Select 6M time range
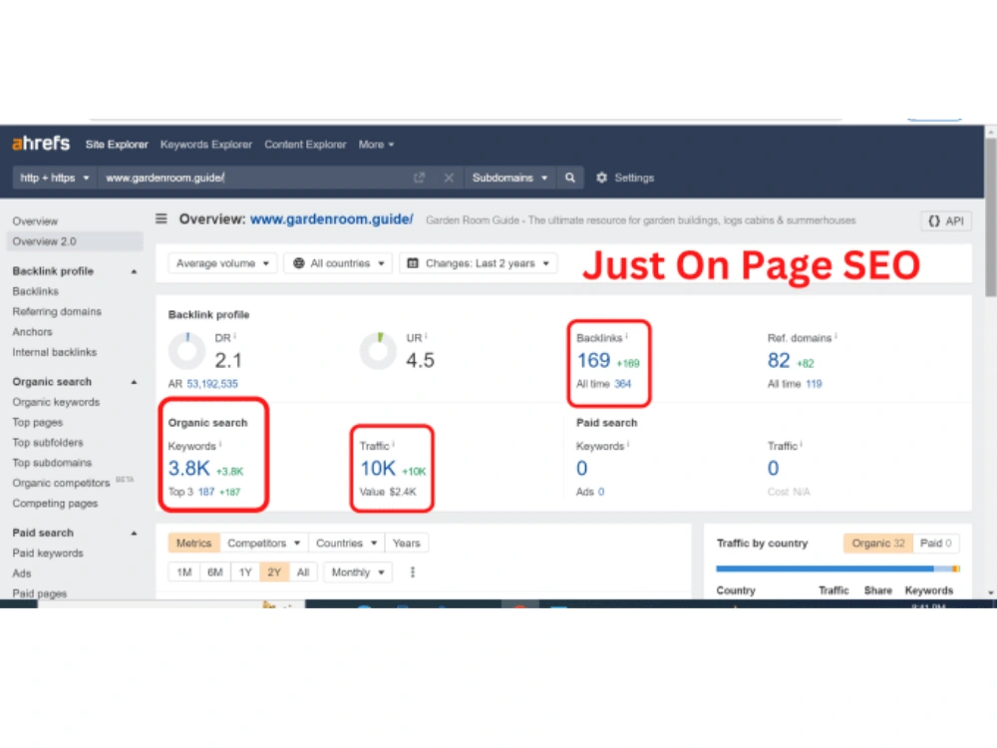The width and height of the screenshot is (997, 748). coord(215,572)
